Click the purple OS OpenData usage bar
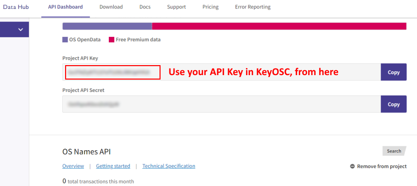417x186 pixels. pyautogui.click(x=107, y=26)
